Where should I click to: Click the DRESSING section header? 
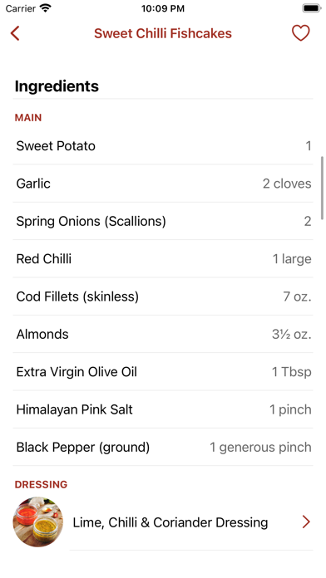pos(41,484)
